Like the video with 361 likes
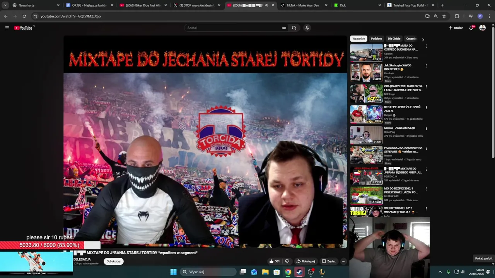The height and width of the screenshot is (278, 495). click(x=275, y=261)
